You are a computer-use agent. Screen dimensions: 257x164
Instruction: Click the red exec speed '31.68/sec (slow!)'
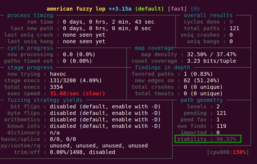coord(77,94)
